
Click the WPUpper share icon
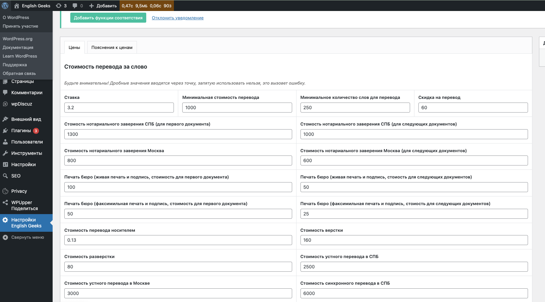click(5, 202)
